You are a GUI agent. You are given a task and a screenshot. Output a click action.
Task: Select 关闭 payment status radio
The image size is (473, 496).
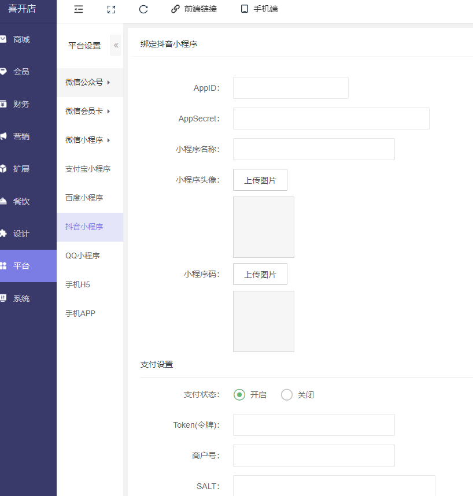[287, 395]
